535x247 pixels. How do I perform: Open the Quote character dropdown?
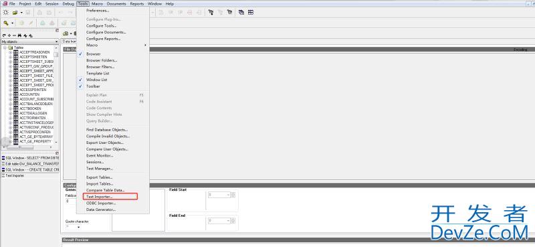pyautogui.click(x=73, y=227)
